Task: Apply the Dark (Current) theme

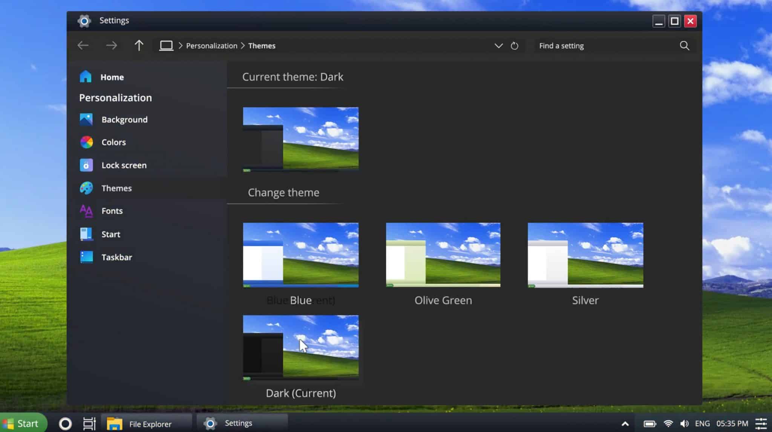Action: click(x=301, y=347)
